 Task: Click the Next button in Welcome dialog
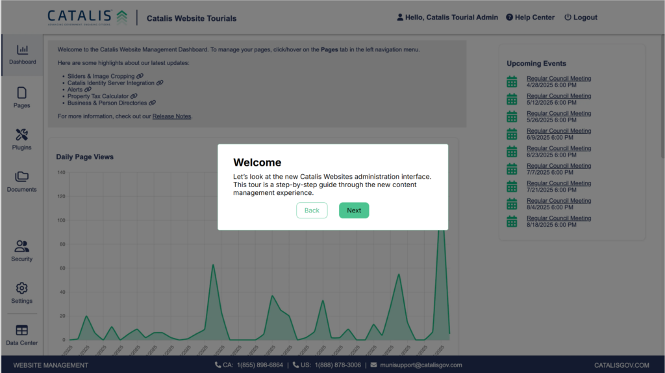[354, 211]
